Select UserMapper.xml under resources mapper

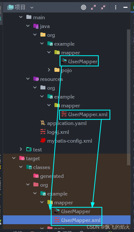pyautogui.click(x=88, y=114)
